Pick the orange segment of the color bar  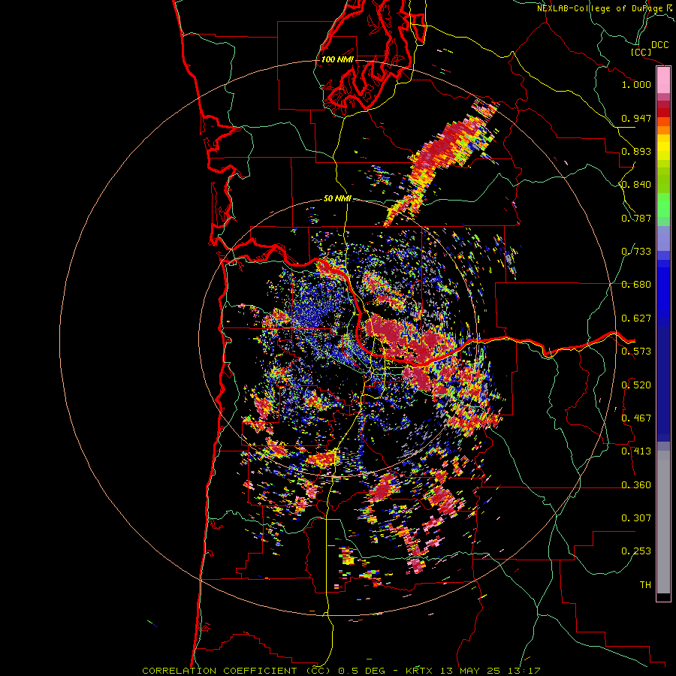click(663, 130)
